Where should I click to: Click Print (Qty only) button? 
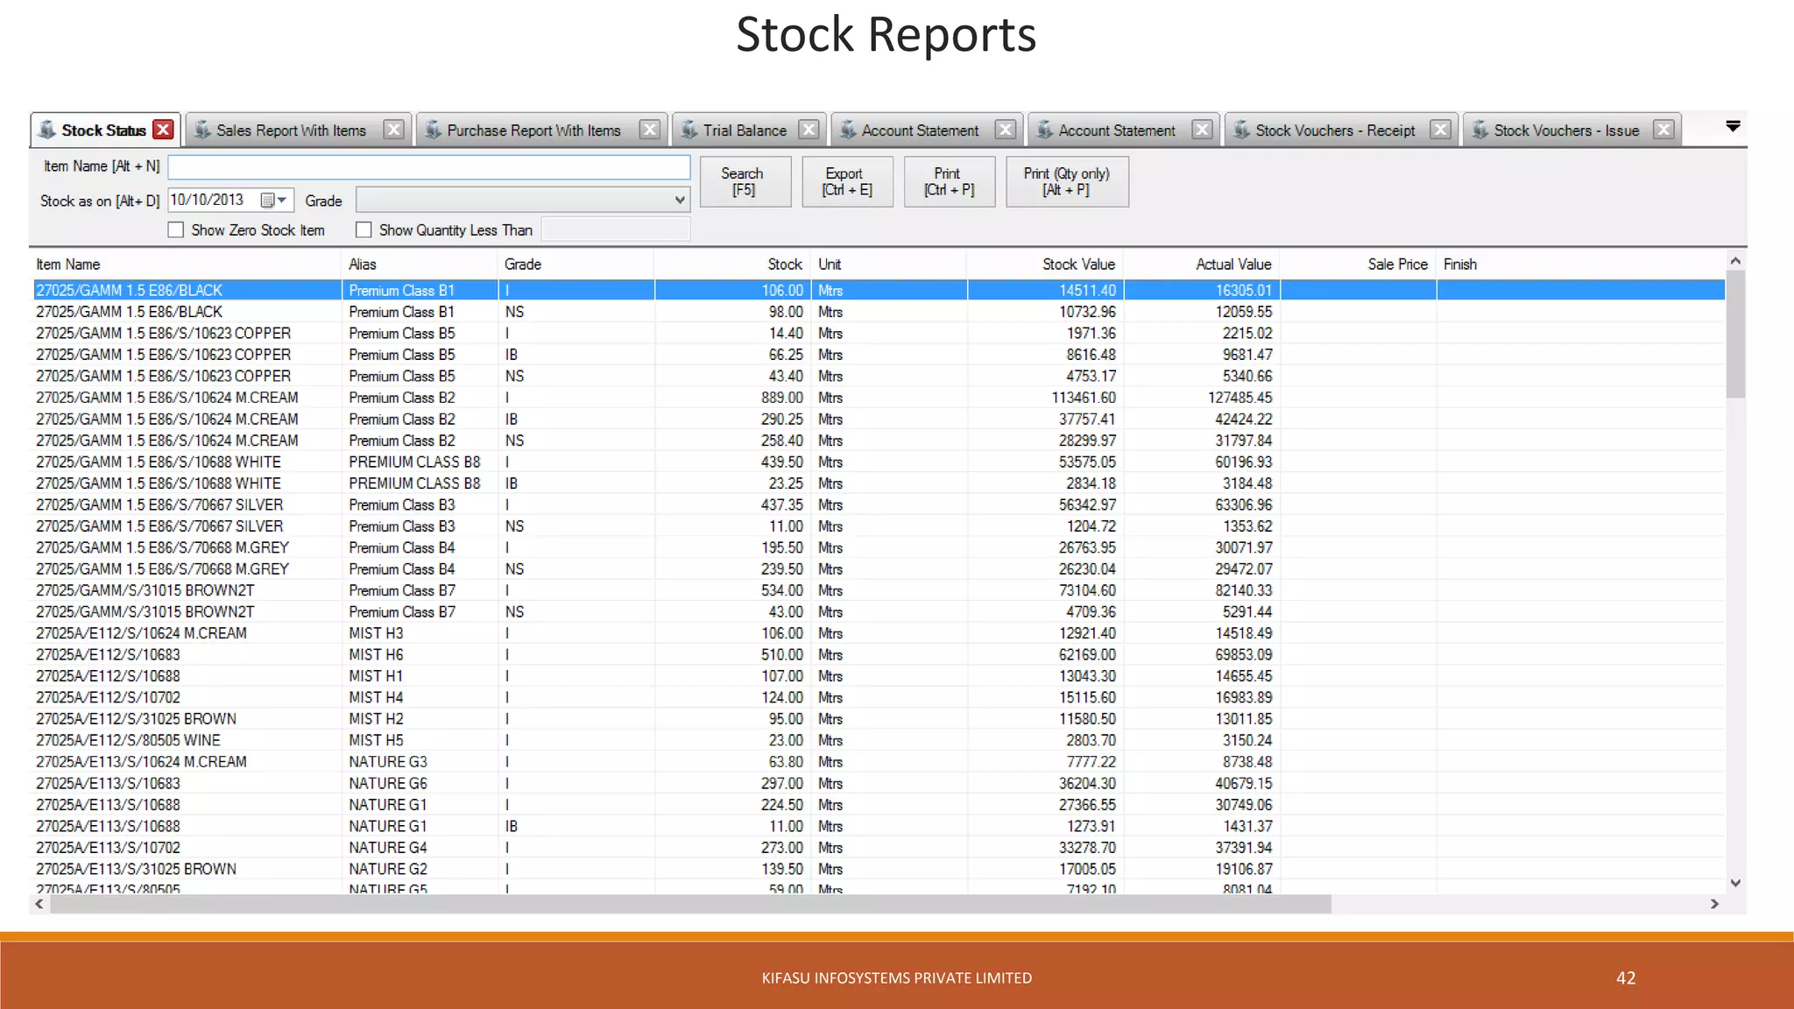coord(1067,181)
